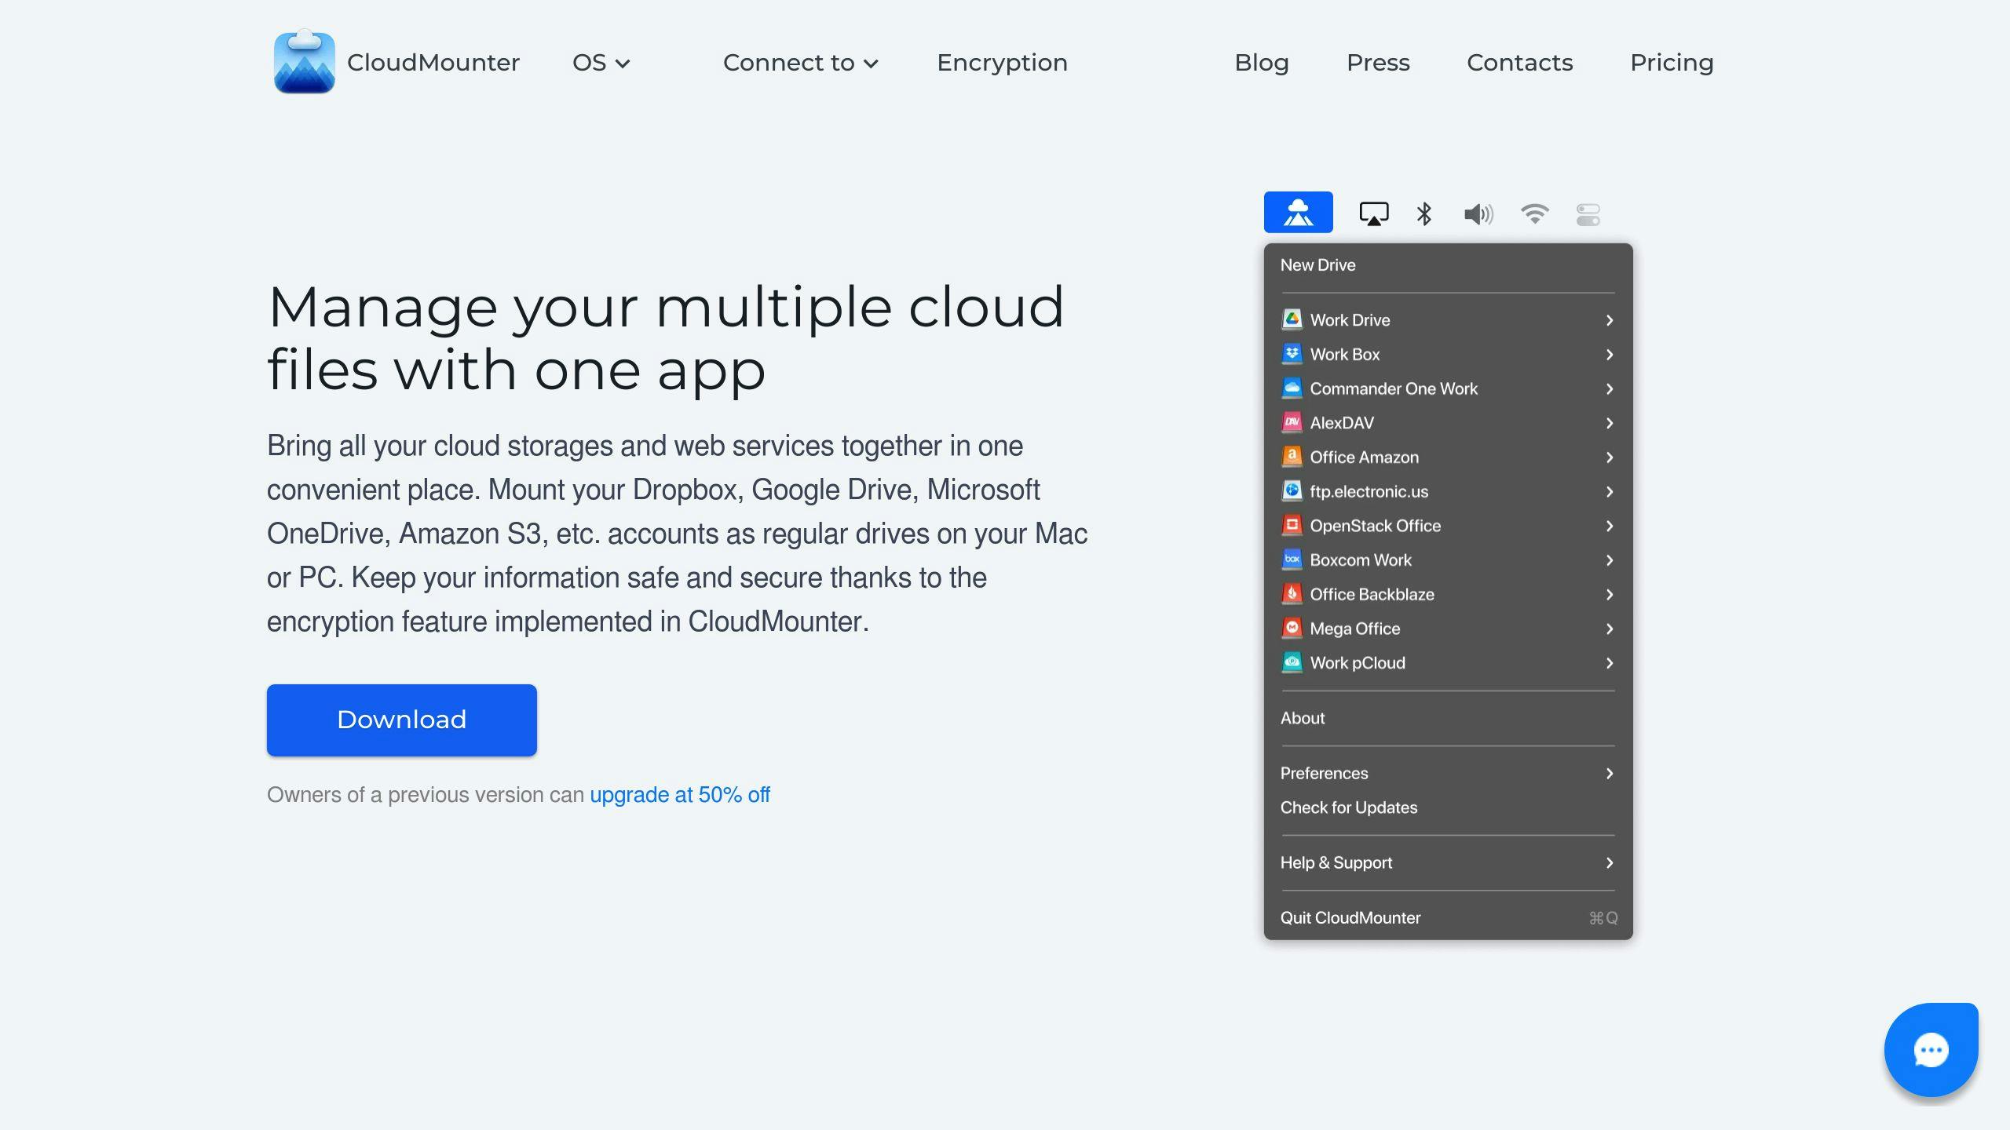Open the Contacts link
This screenshot has height=1130, width=2010.
[x=1519, y=63]
